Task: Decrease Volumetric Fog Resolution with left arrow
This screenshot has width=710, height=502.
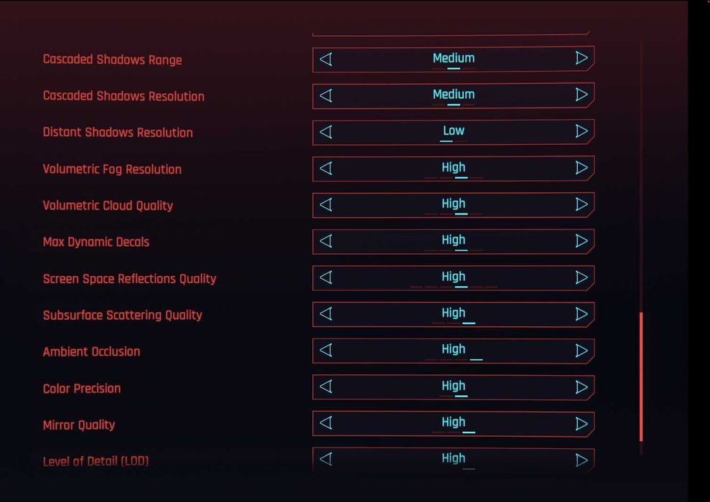Action: tap(326, 168)
